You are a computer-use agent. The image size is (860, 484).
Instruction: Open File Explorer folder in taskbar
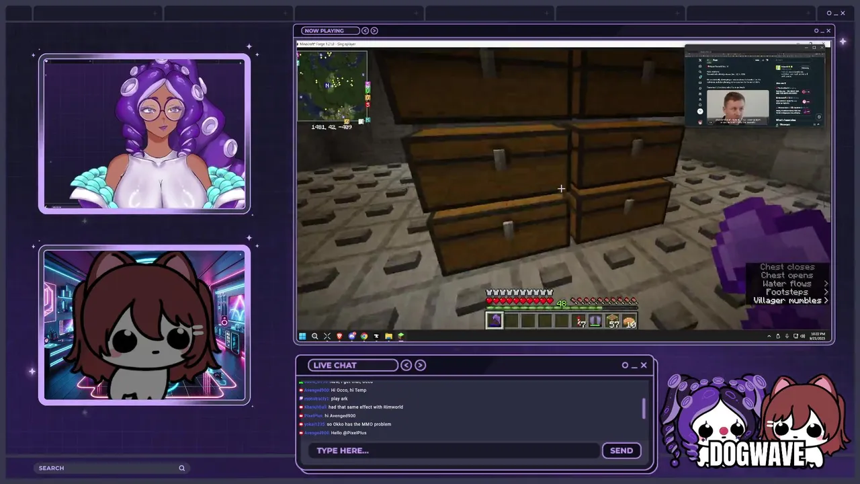388,336
